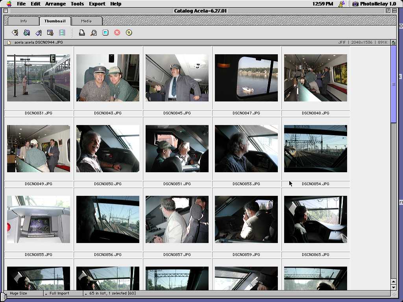Switch to the Info tab
403x302 pixels.
click(24, 21)
